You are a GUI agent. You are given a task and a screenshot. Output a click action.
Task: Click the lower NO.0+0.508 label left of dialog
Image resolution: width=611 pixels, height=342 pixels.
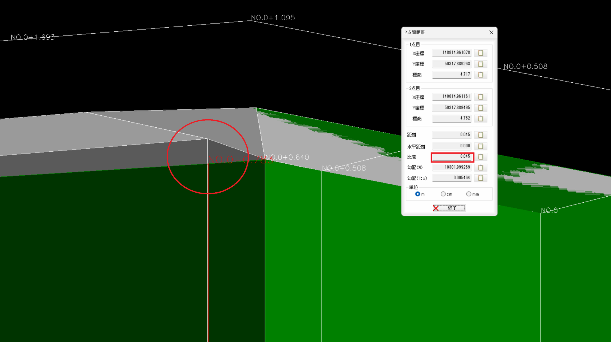[344, 168]
